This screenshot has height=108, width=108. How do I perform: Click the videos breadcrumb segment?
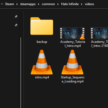[x=89, y=4]
